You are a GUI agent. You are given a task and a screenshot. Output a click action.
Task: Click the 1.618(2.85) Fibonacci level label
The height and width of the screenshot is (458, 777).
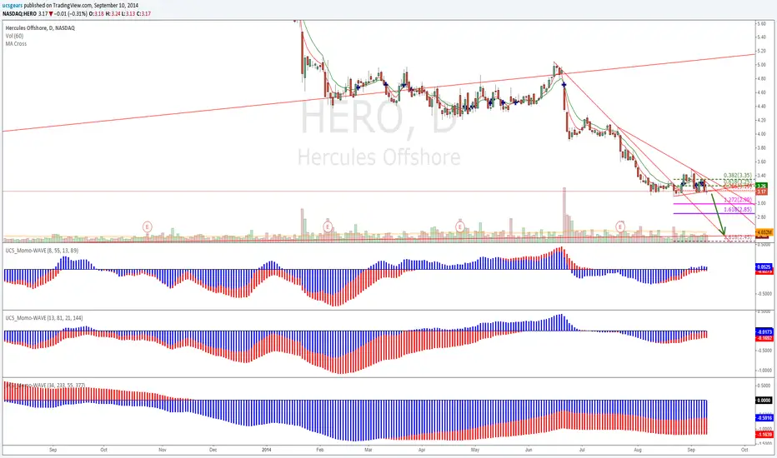click(737, 210)
